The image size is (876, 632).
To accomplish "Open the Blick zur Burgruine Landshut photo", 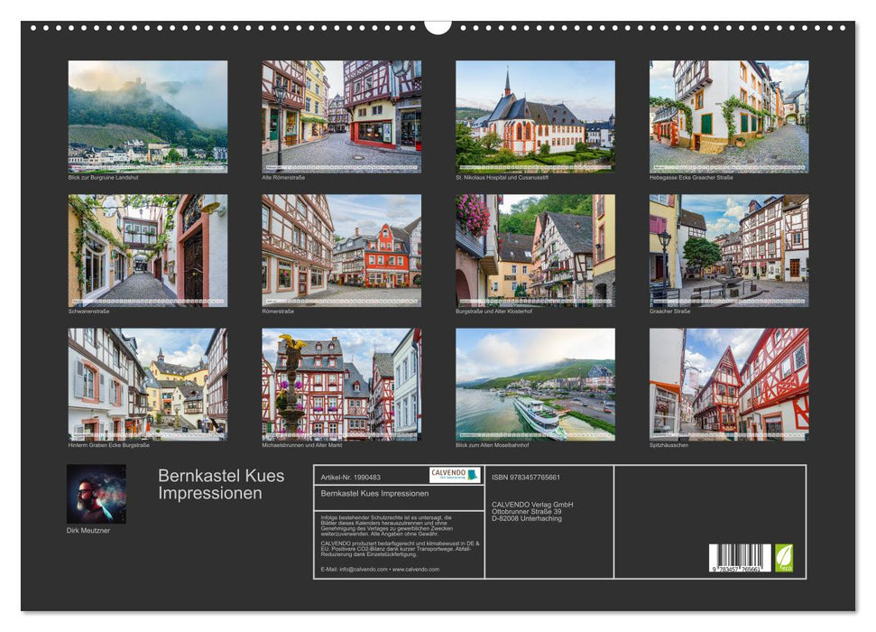I will click(148, 116).
